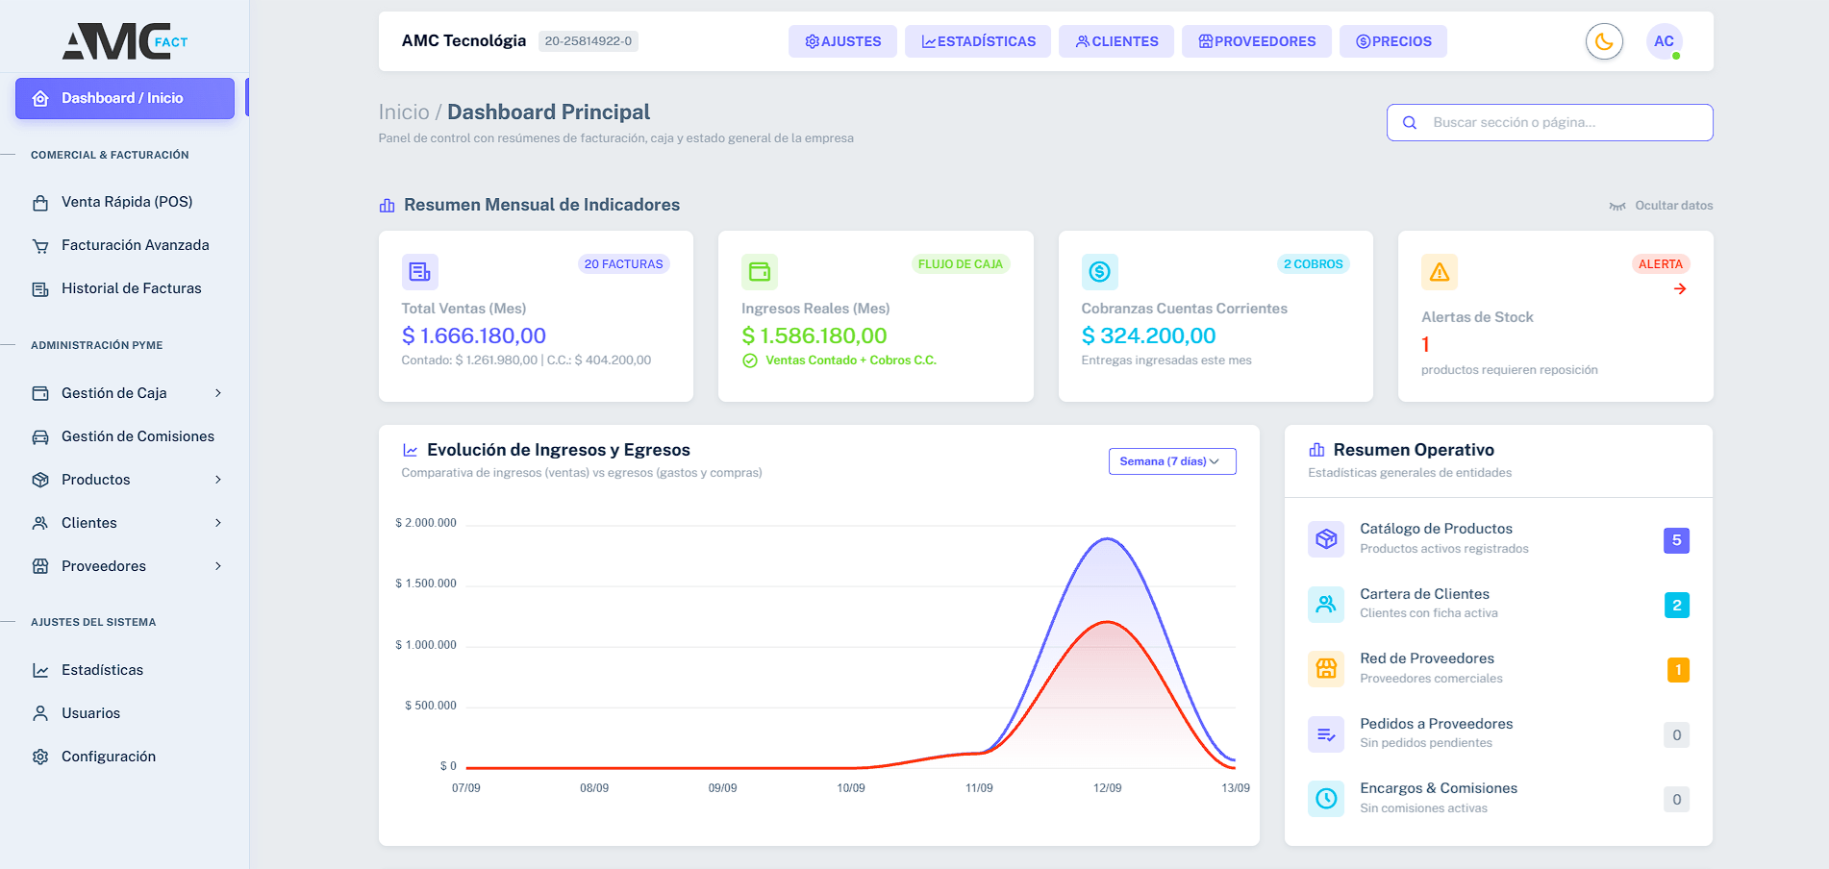Click the 20 FACTURAS badge

click(624, 264)
